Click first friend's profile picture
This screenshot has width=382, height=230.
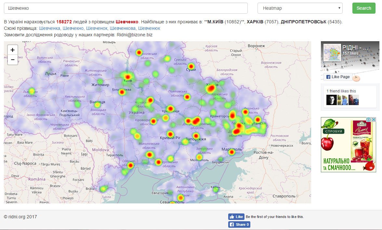tap(331, 100)
